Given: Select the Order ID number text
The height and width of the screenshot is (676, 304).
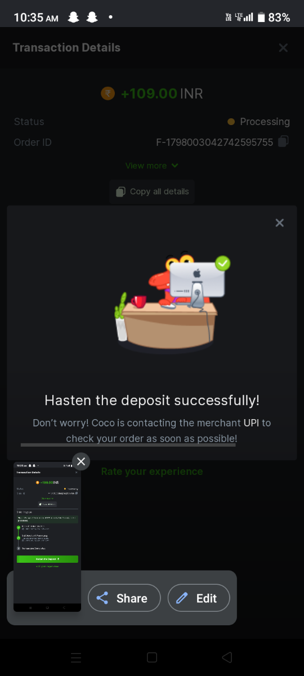Looking at the screenshot, I should click(214, 143).
